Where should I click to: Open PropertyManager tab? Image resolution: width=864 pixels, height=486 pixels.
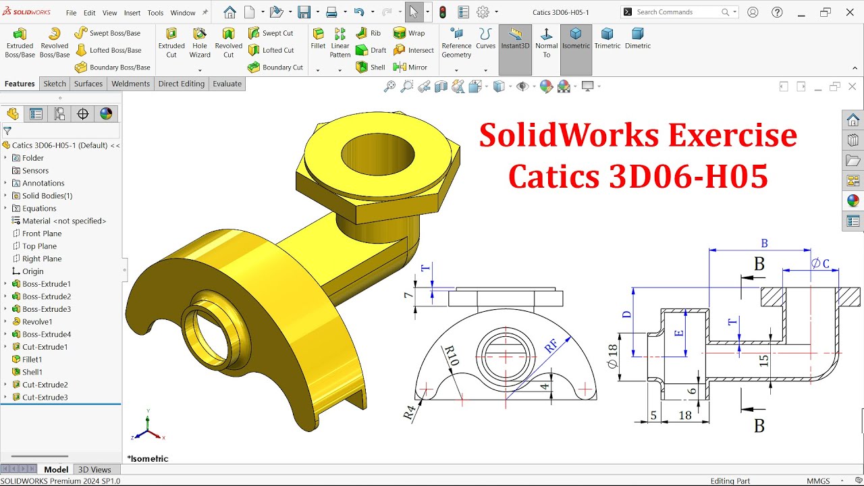36,114
